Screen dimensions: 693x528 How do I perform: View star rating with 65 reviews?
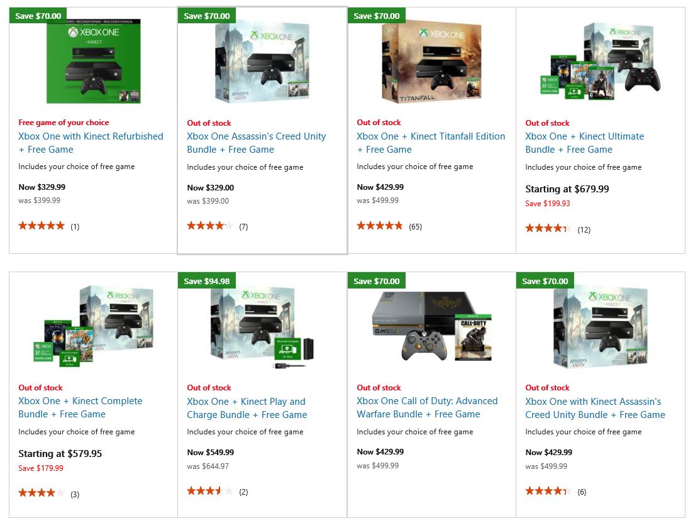click(389, 226)
